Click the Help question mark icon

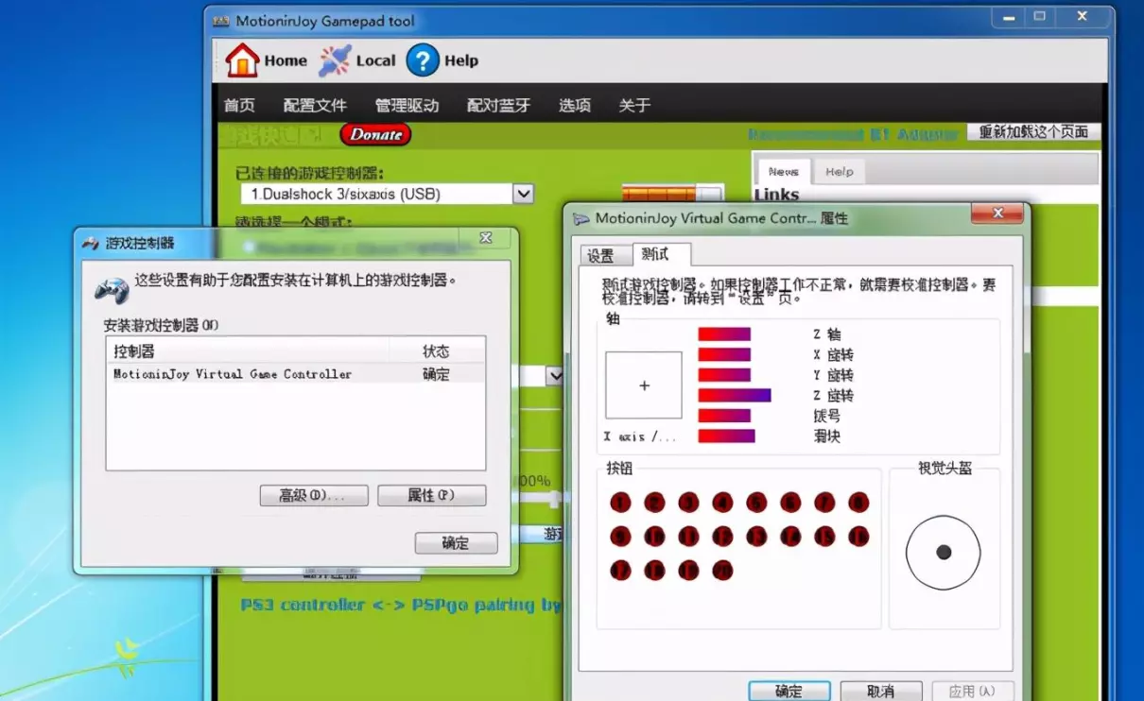point(423,60)
